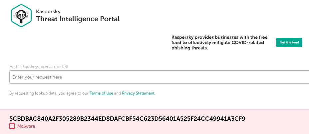
Task: Click the COVID-related free feed banner text
Action: (x=219, y=43)
